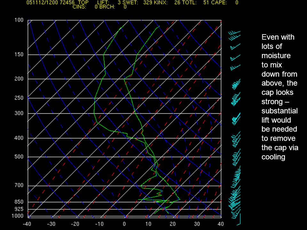Click the 700 pressure level label
Viewport: 307px width, 230px height.
[x=19, y=185]
